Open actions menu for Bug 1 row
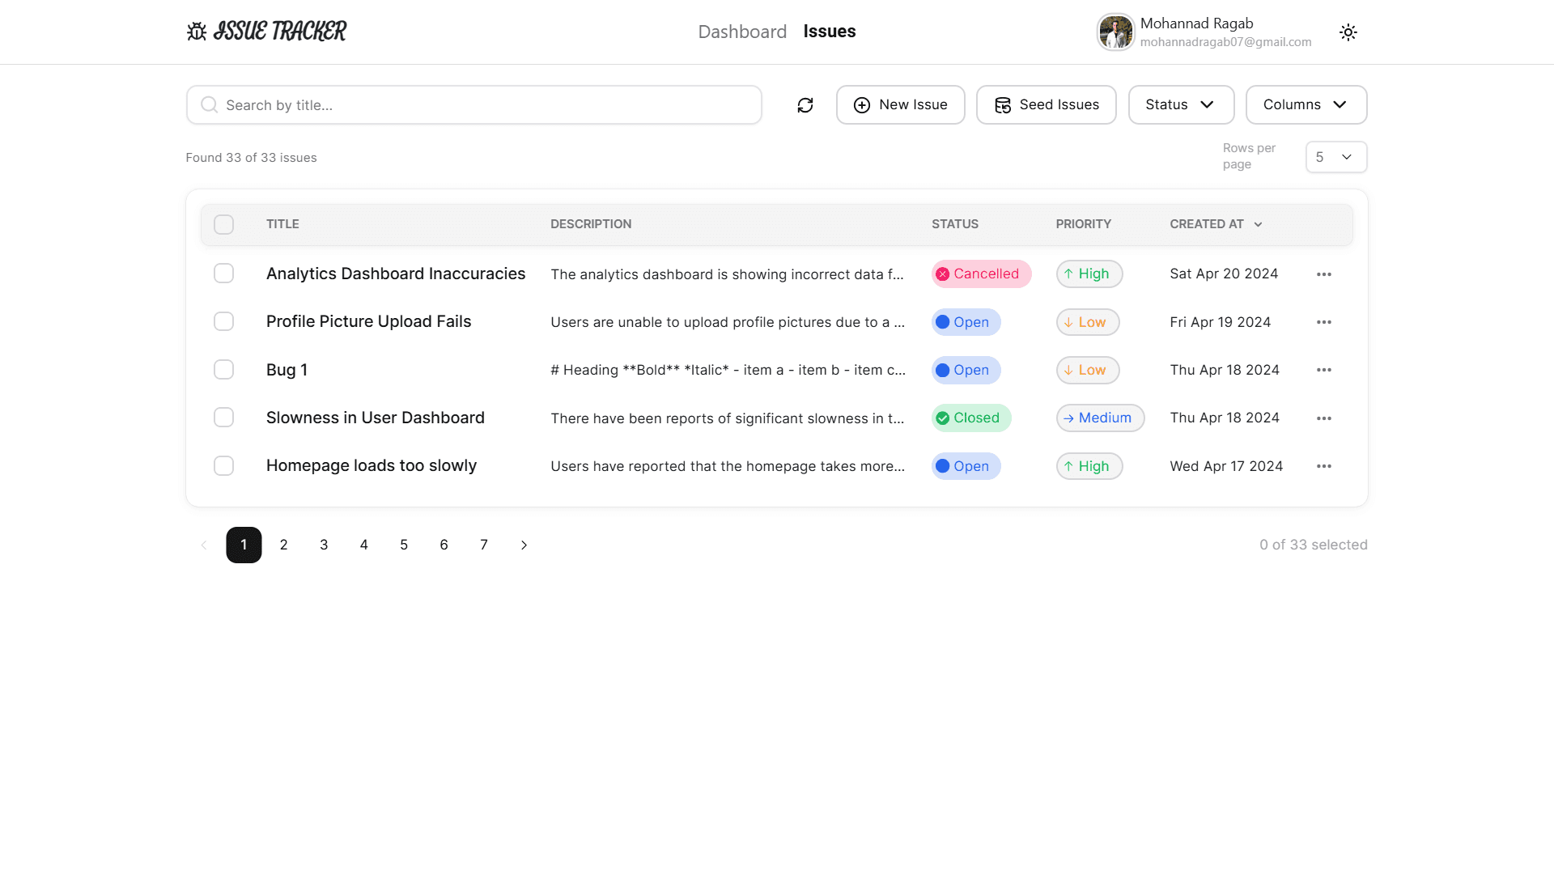 (x=1324, y=370)
